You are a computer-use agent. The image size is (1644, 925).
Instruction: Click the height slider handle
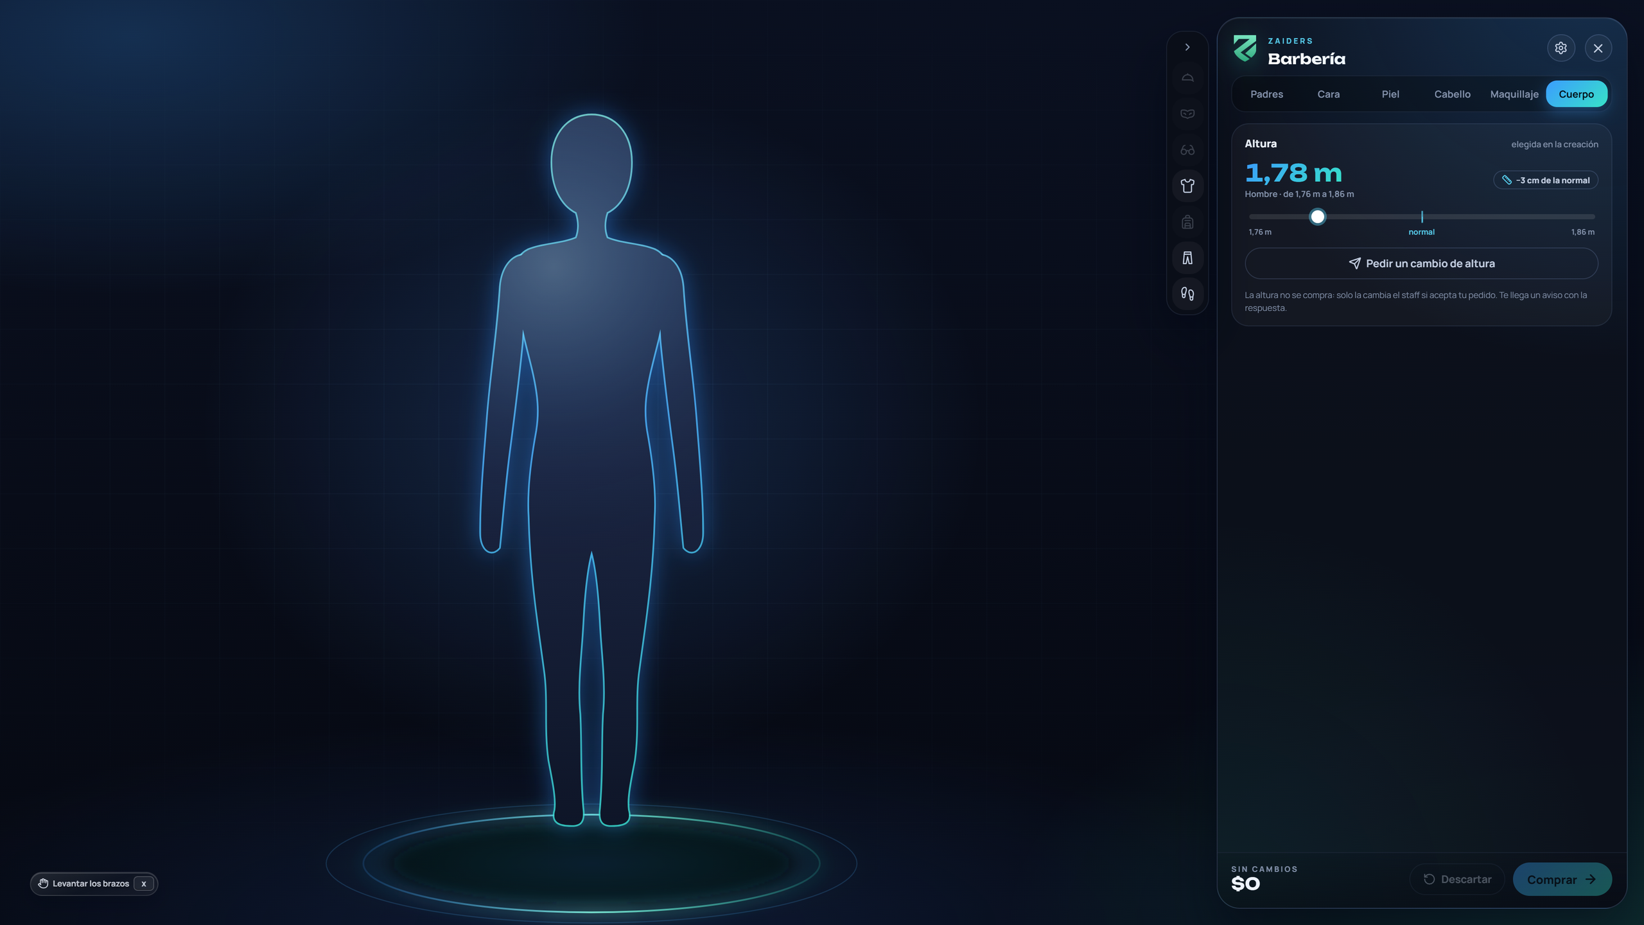tap(1317, 217)
